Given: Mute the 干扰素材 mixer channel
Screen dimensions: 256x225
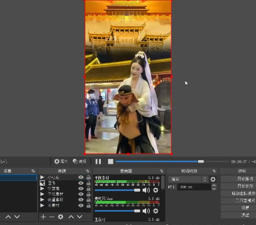Looking at the screenshot, I should pos(146,190).
